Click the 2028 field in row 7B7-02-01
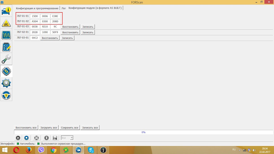The image size is (274, 154). 35,32
